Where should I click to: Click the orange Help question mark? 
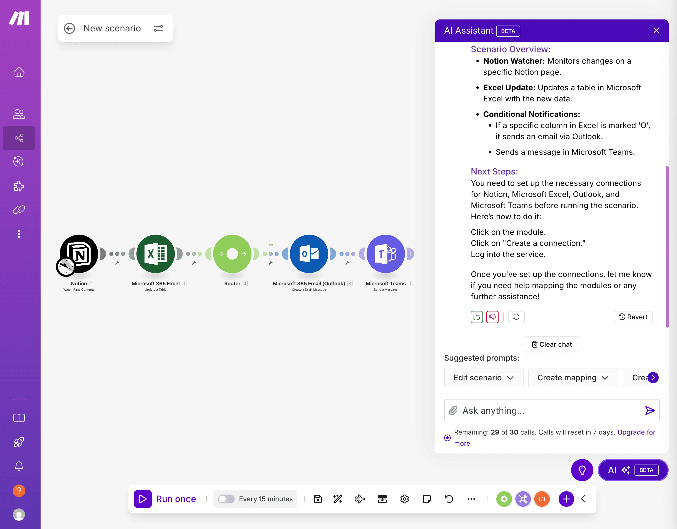19,491
